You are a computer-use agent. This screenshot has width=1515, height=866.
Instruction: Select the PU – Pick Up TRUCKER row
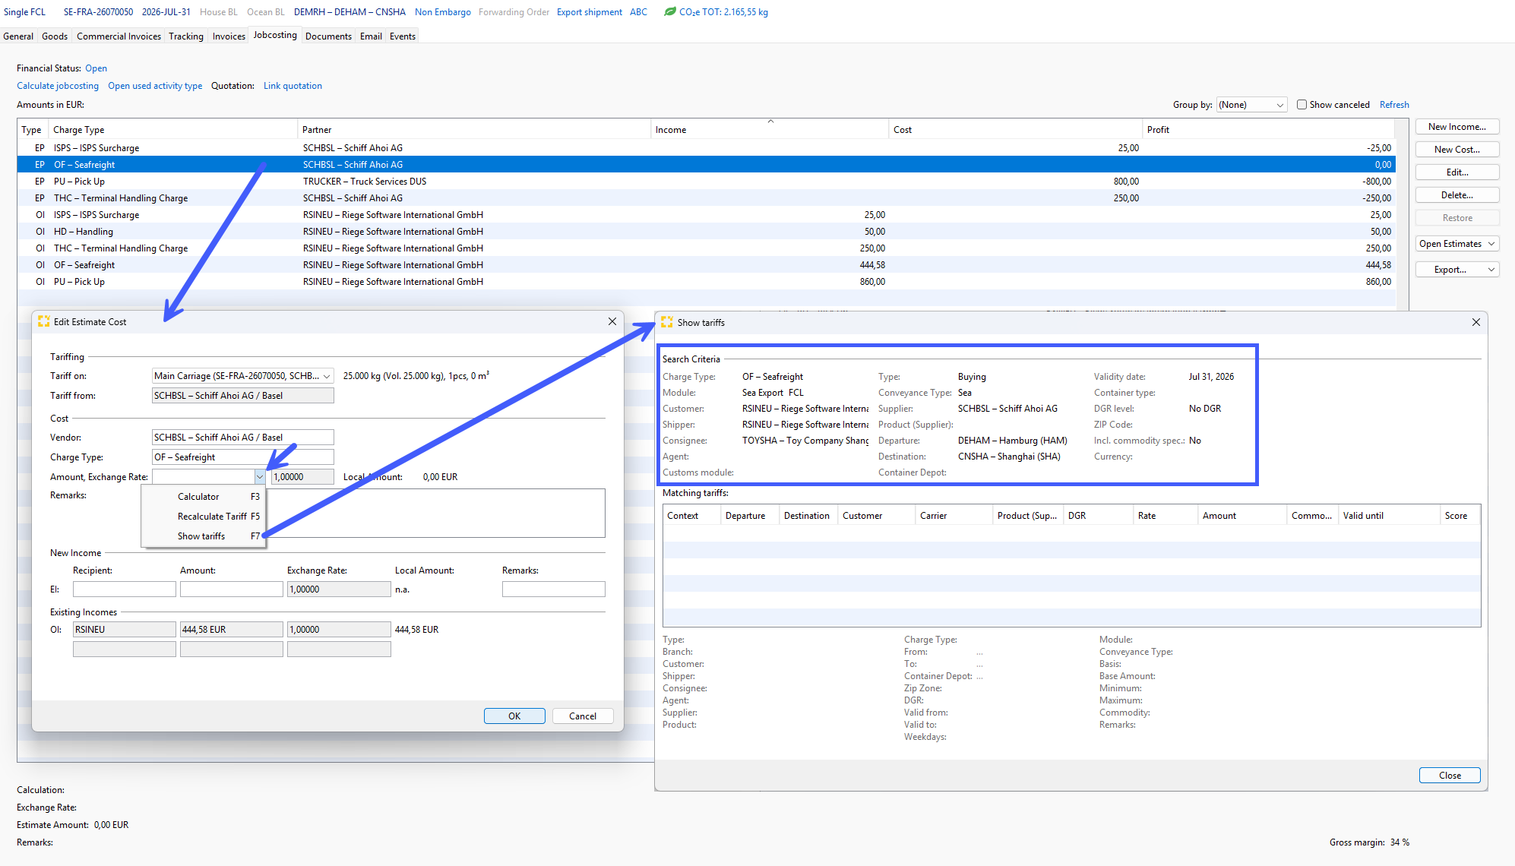[706, 182]
